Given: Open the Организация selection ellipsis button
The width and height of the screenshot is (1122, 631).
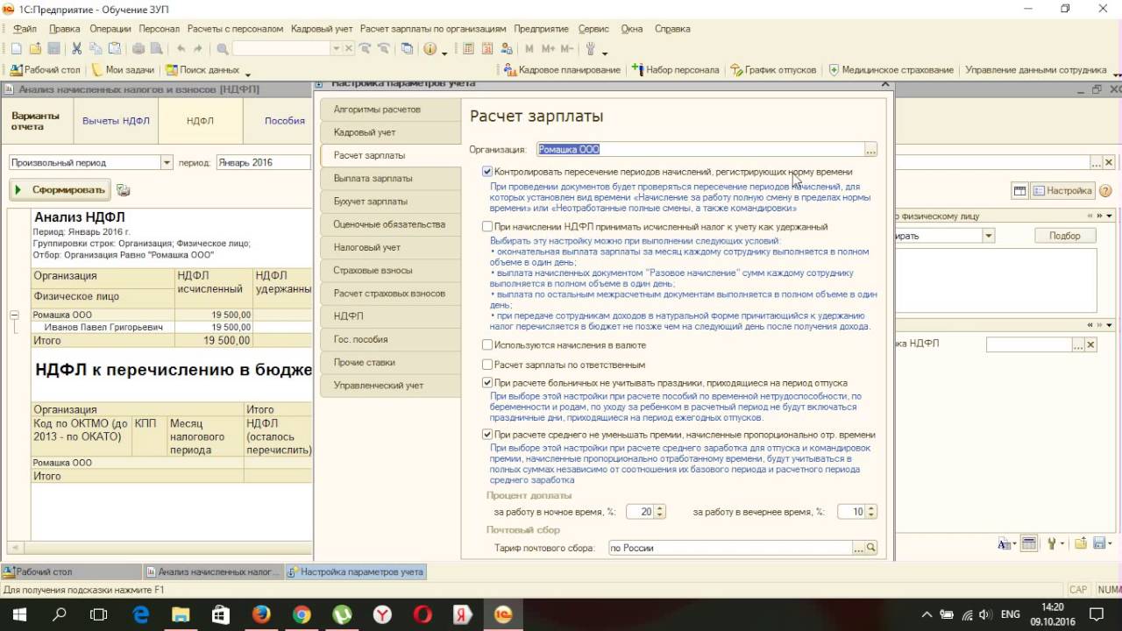Looking at the screenshot, I should click(870, 150).
